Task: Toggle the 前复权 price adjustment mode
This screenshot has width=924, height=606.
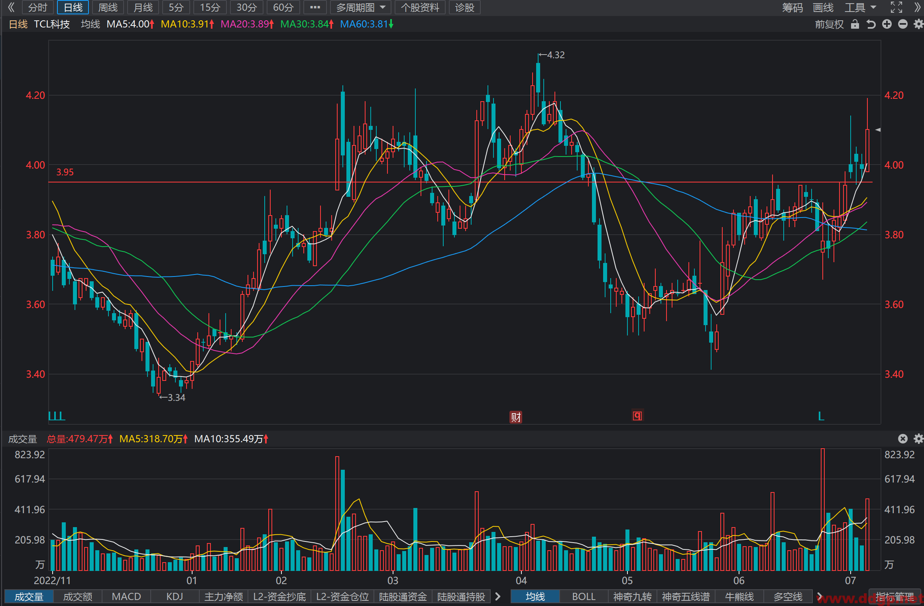Action: coord(829,24)
